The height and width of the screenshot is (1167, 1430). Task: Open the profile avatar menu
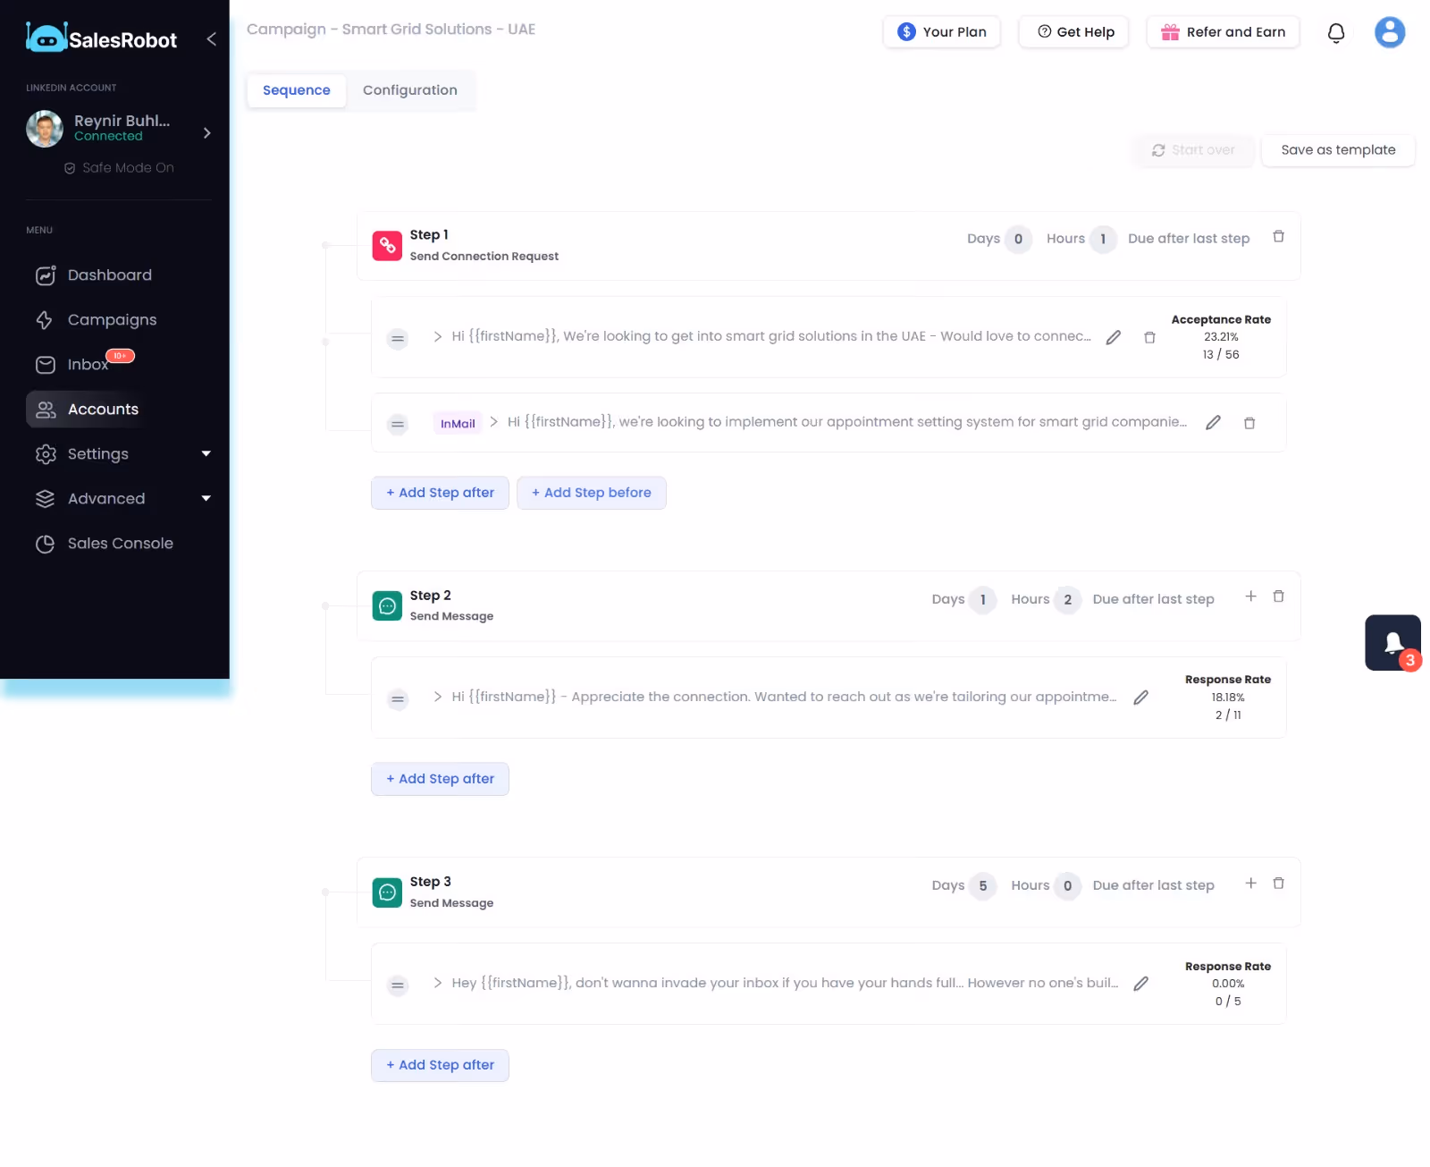point(1389,32)
